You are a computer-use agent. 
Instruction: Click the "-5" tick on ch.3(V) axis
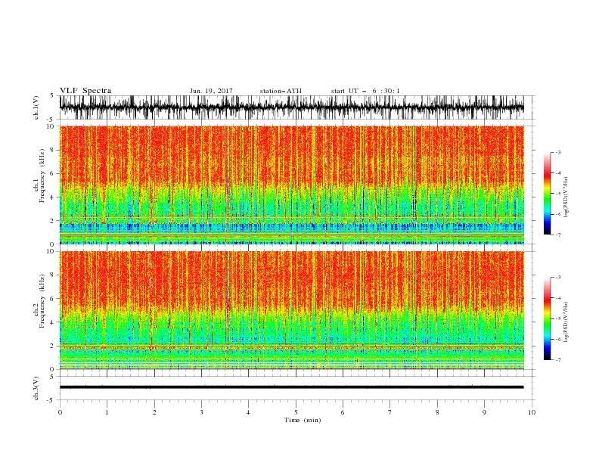click(x=51, y=400)
